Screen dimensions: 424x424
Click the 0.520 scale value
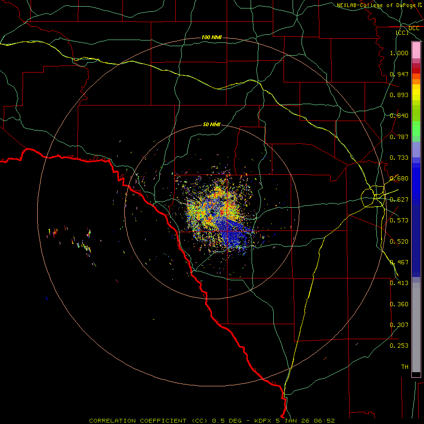[399, 242]
